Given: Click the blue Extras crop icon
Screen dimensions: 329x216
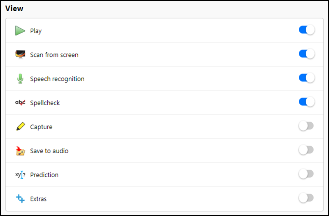Looking at the screenshot, I should 20,199.
